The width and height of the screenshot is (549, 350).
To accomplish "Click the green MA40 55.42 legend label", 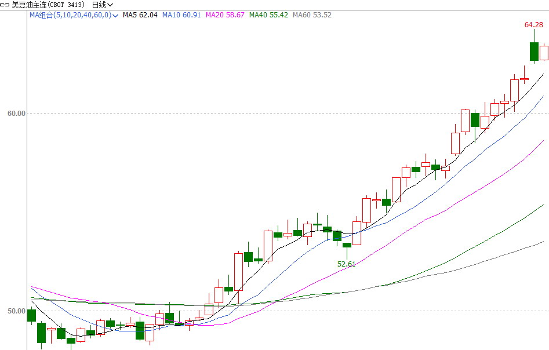I will (x=268, y=15).
